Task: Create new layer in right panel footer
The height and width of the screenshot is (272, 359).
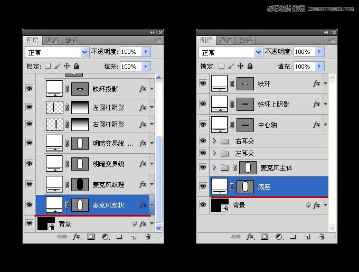Action: tap(307, 237)
